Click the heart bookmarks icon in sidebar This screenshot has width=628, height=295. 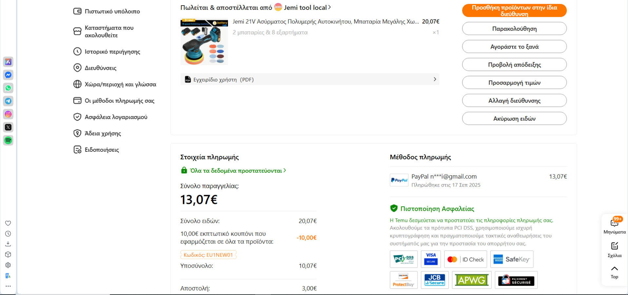coord(8,223)
